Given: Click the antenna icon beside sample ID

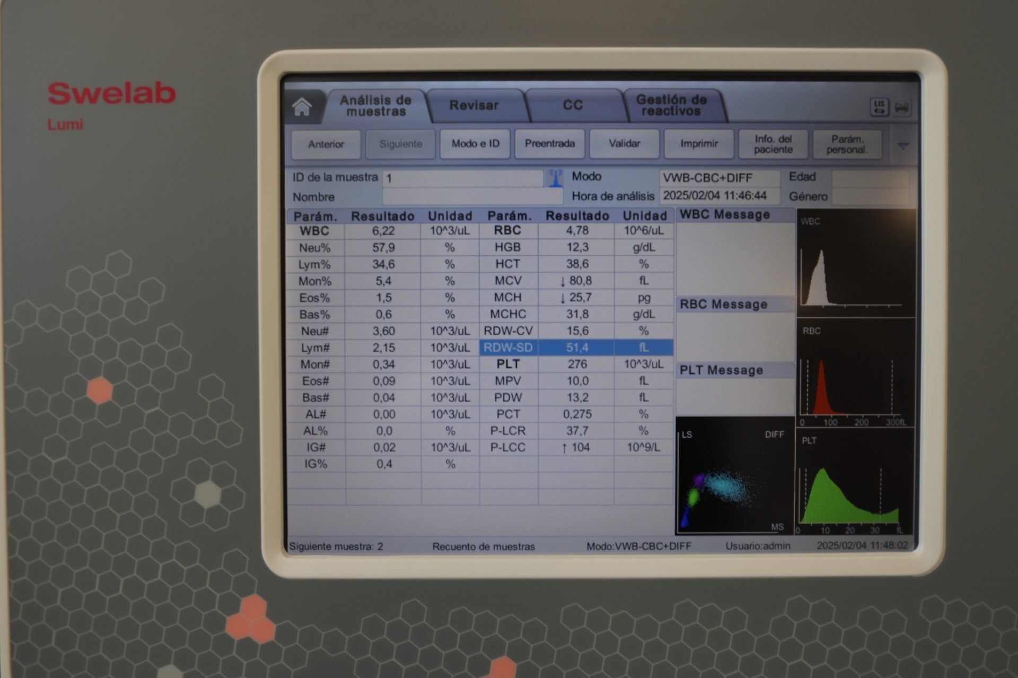Looking at the screenshot, I should pos(555,178).
